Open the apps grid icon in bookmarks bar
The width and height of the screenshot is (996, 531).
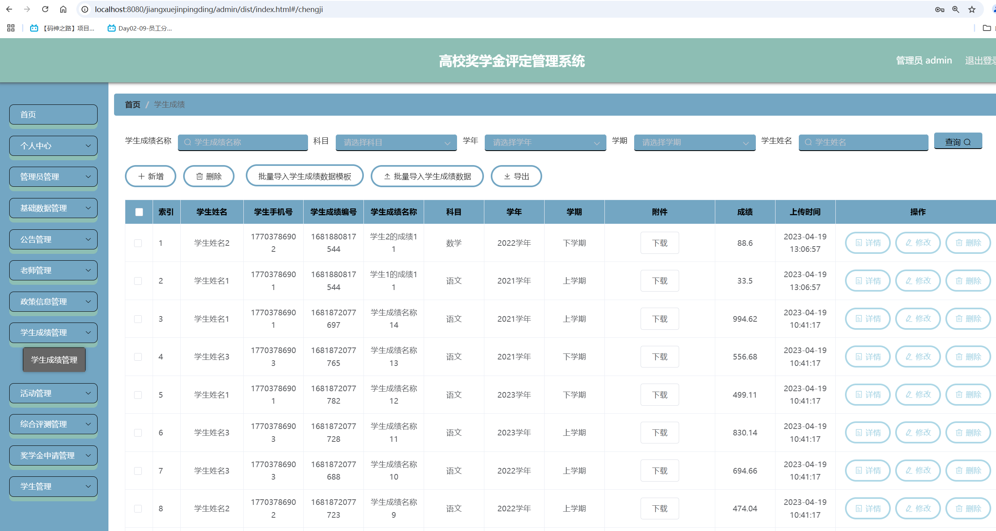point(11,28)
